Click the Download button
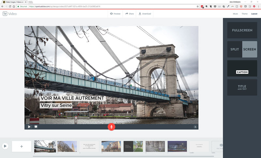The width and height of the screenshot is (261, 158). 145,14
